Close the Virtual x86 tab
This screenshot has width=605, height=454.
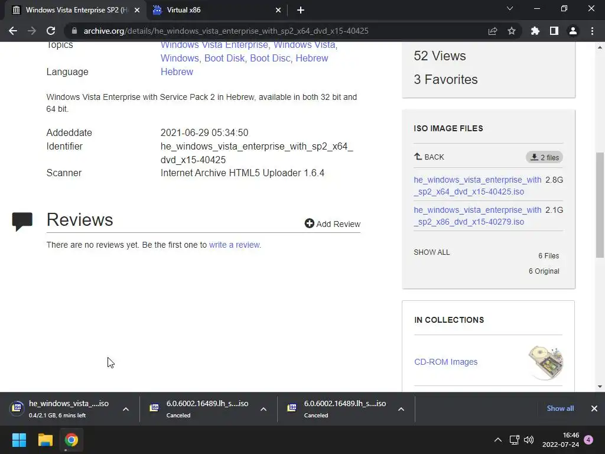[278, 10]
